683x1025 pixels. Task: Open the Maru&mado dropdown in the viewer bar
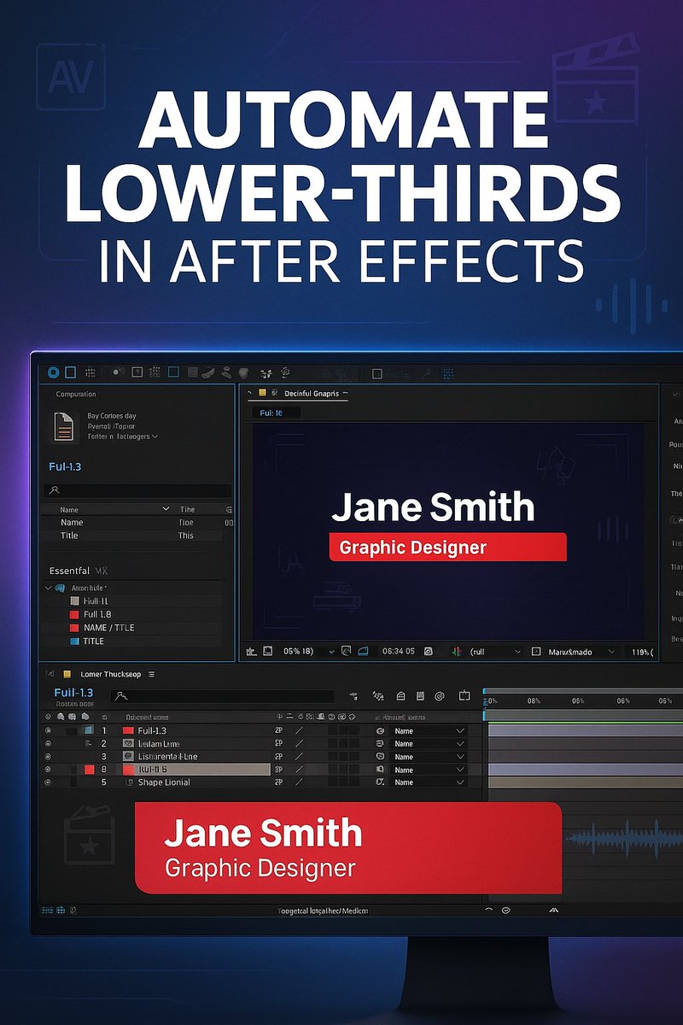point(573,651)
